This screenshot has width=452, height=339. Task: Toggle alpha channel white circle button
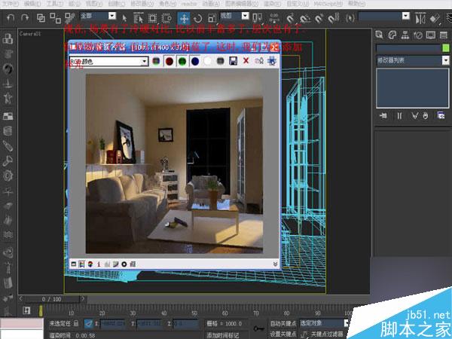pos(208,61)
